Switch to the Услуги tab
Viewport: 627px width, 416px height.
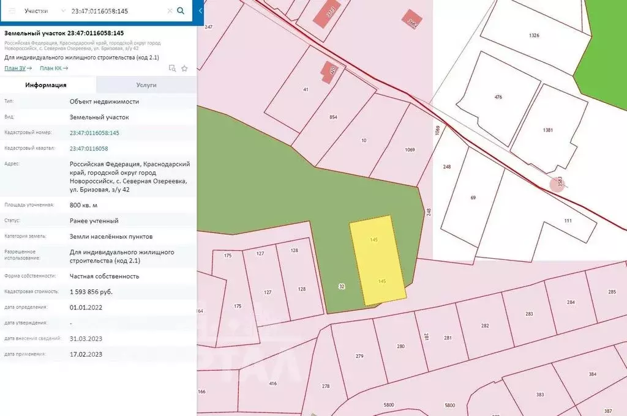click(x=146, y=85)
